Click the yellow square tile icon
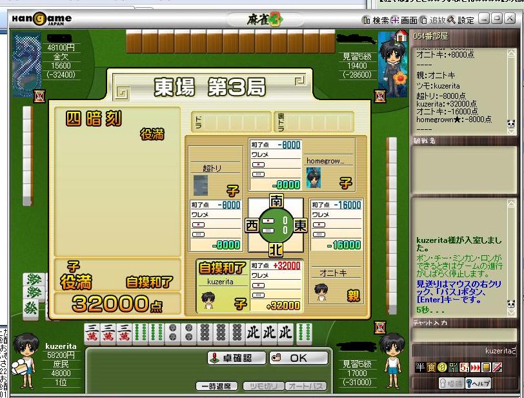 coord(486,367)
